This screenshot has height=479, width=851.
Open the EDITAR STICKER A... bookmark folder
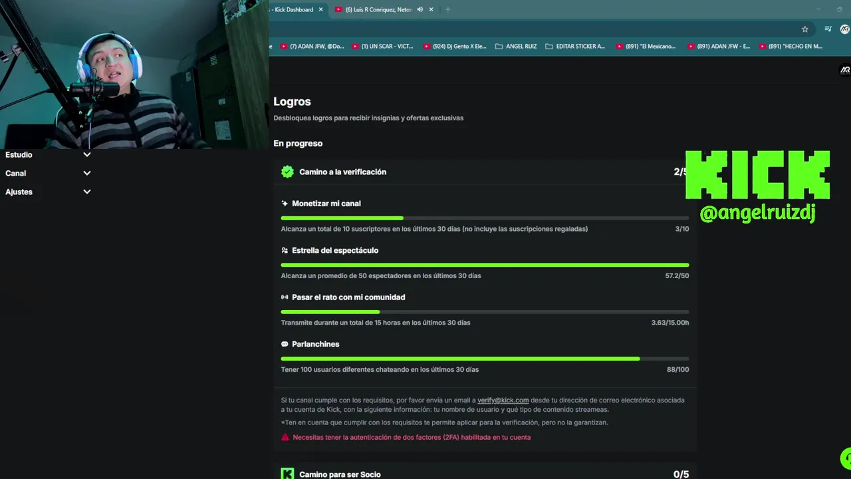coord(574,47)
